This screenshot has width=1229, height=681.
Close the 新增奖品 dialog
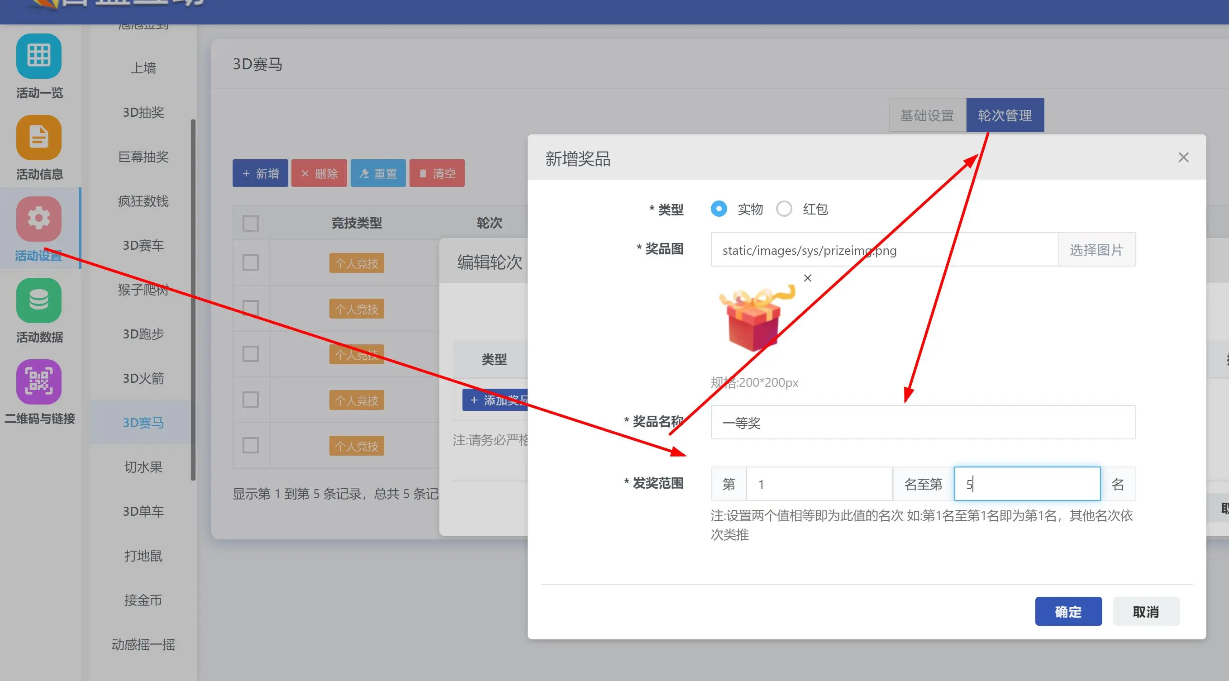click(1183, 157)
